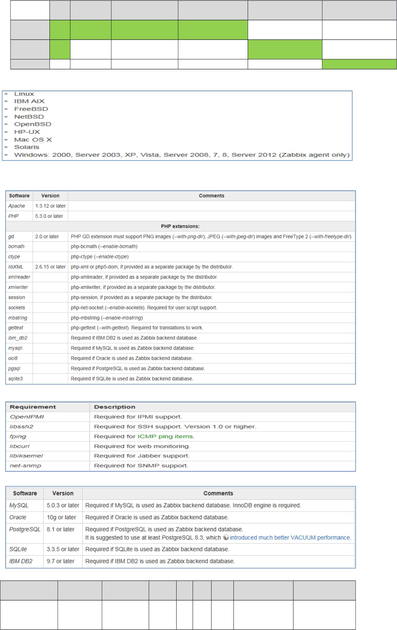Select "Required for IPMI support." description
Viewport: 397px width, 630px height.
(x=138, y=417)
